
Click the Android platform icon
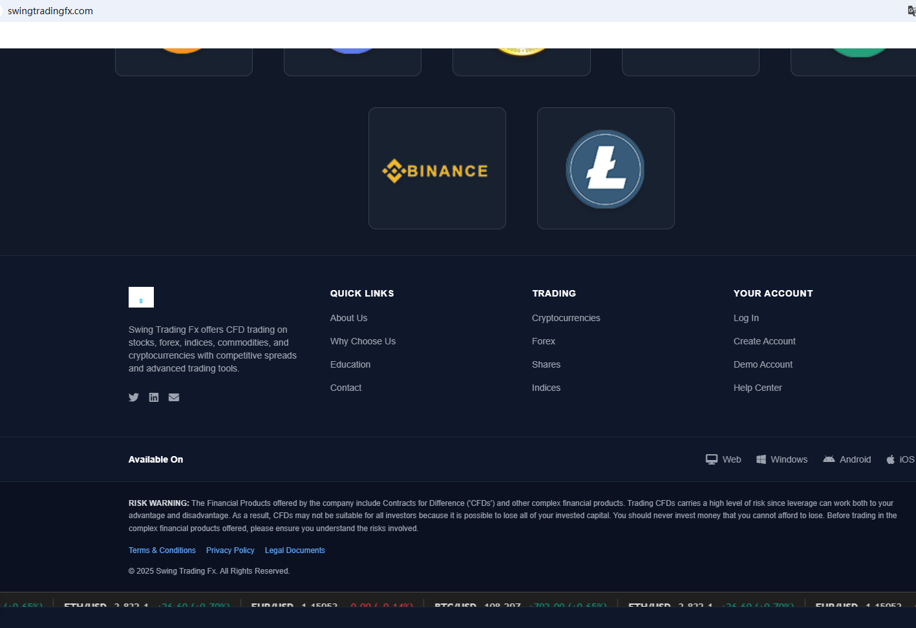pos(829,459)
